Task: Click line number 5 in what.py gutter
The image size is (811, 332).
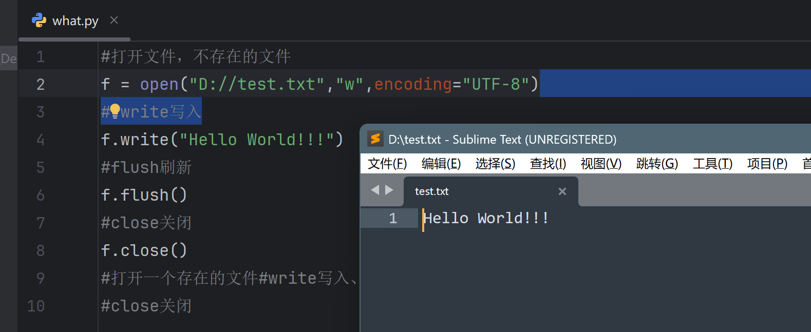Action: coord(41,167)
